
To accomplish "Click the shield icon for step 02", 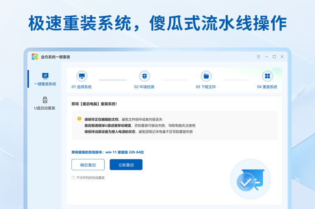I will pos(145,76).
